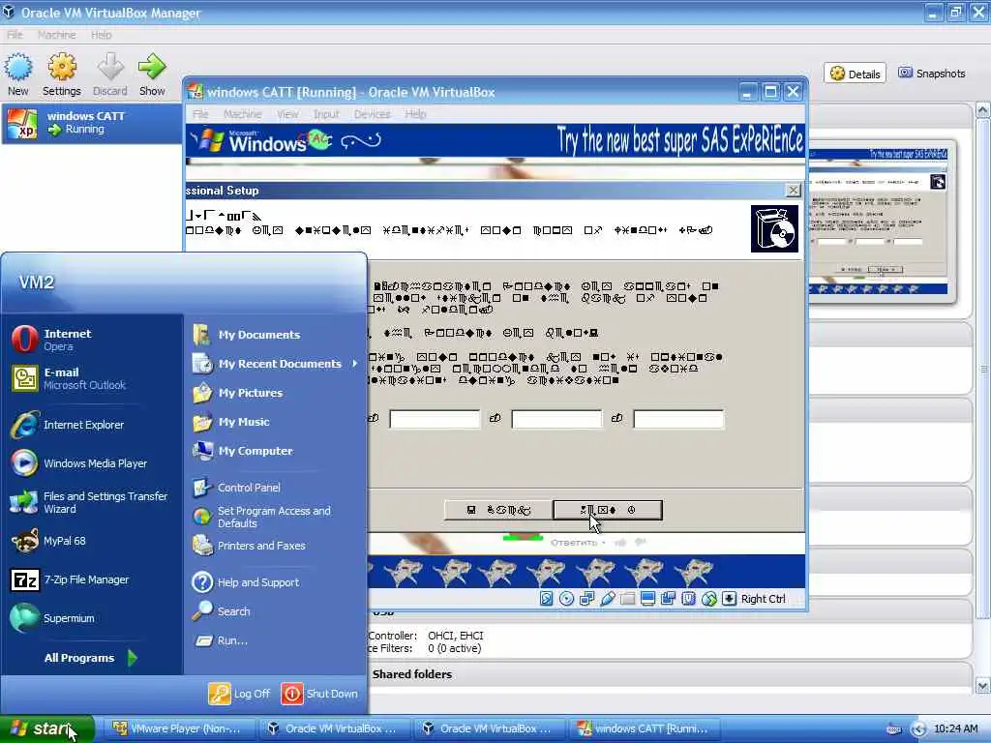Switch to VMware Player taskbar button
The image size is (991, 743).
[x=179, y=728]
